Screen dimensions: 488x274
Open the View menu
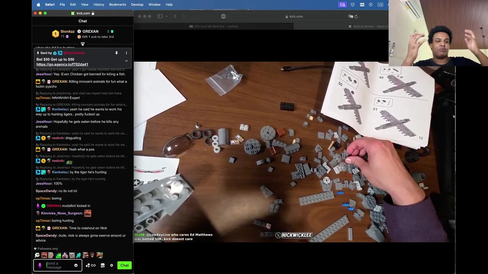coord(85,5)
